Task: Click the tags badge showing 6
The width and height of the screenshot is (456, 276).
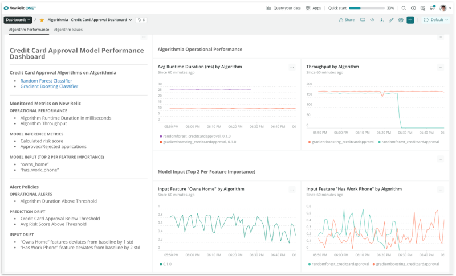Action: coord(141,20)
